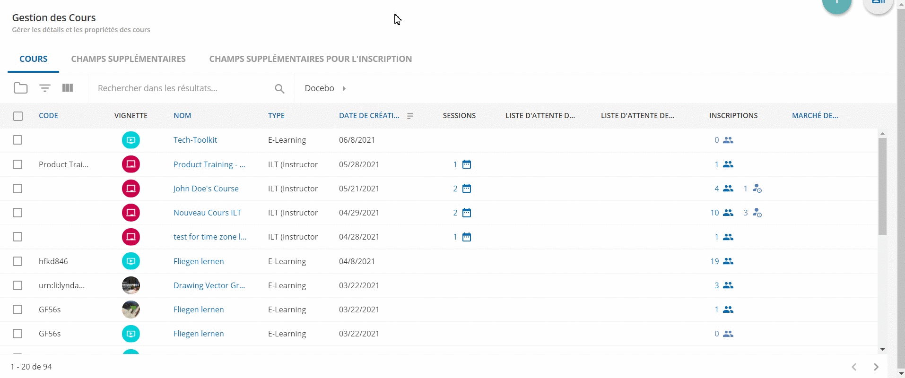The height and width of the screenshot is (378, 905).
Task: Go to next page of results
Action: pyautogui.click(x=876, y=367)
